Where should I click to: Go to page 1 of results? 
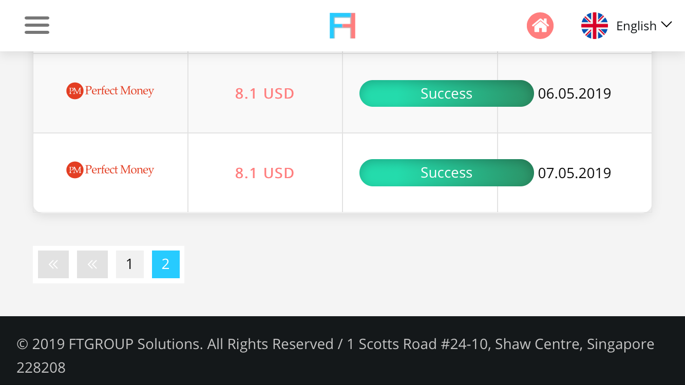click(x=129, y=264)
